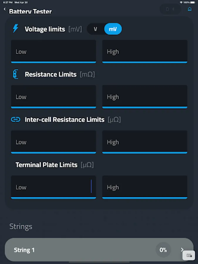Tap the home icon in header
The width and height of the screenshot is (198, 264).
point(189,9)
